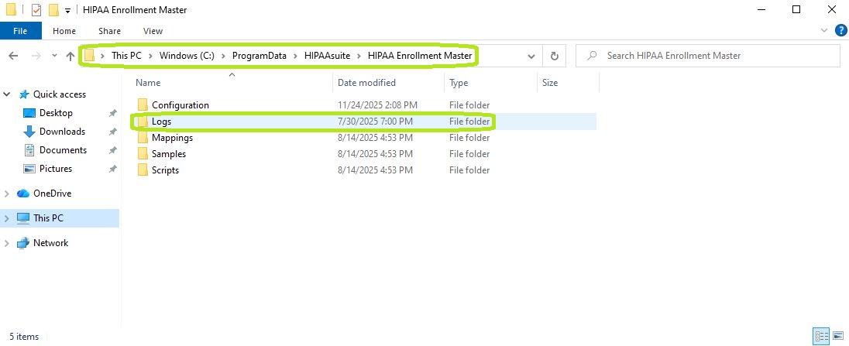Click the Refresh button in address bar

pyautogui.click(x=554, y=56)
